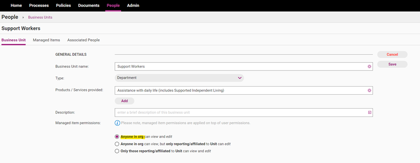Open the Business Unit tab
The image size is (420, 163).
point(14,40)
